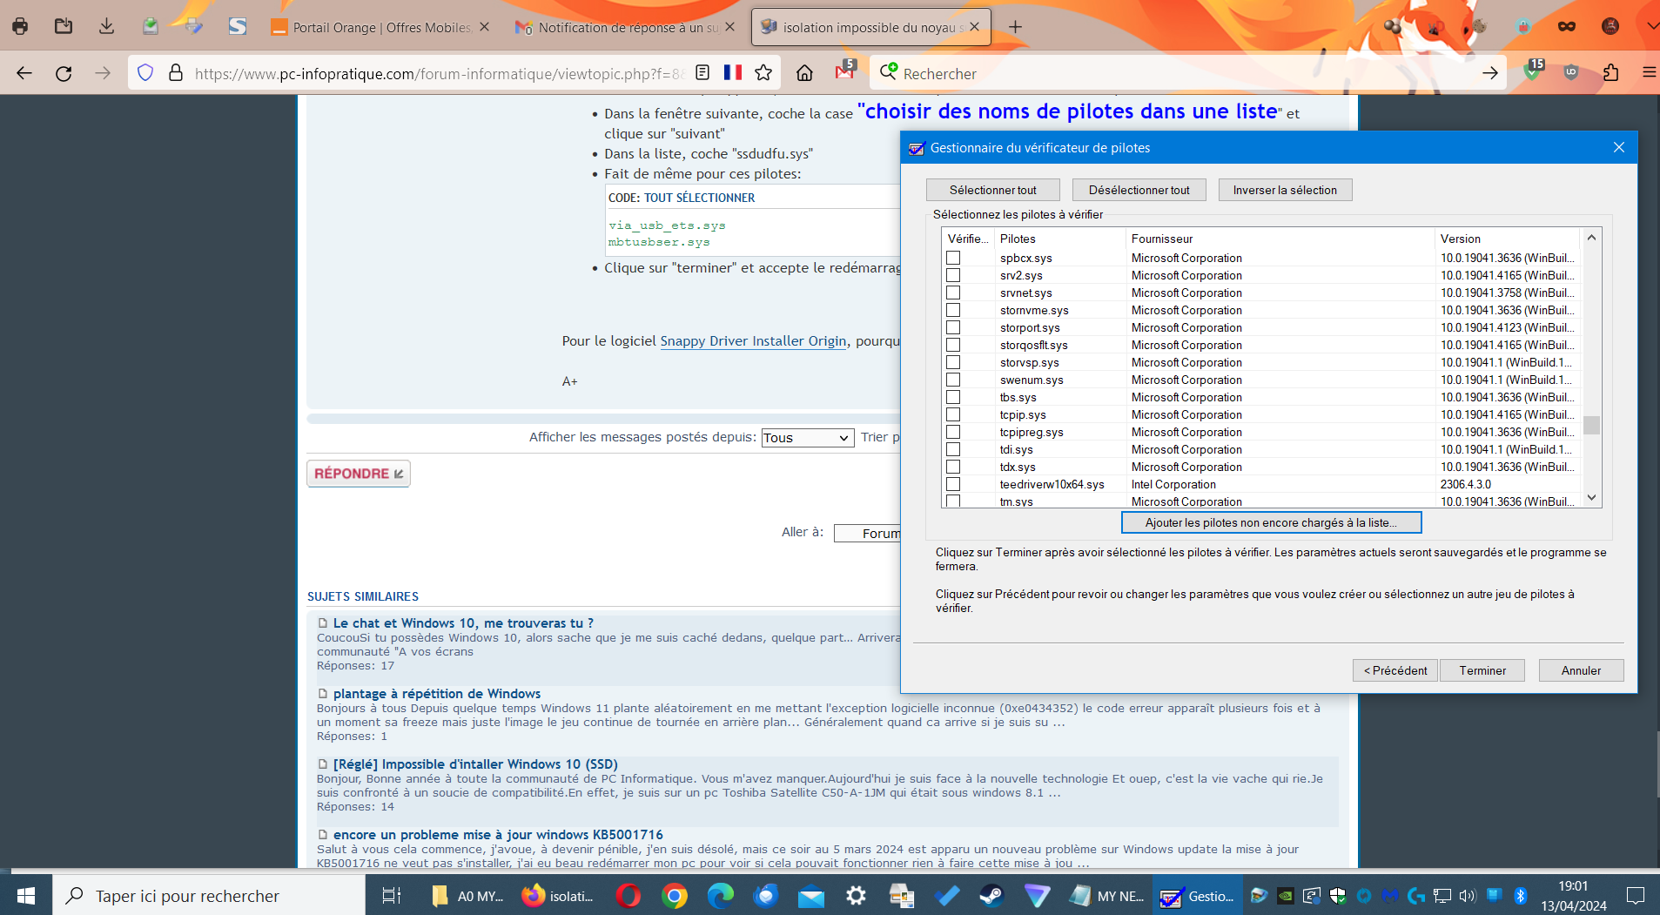Open the extensions puzzle-piece icon
This screenshot has height=915, width=1660.
[x=1610, y=73]
